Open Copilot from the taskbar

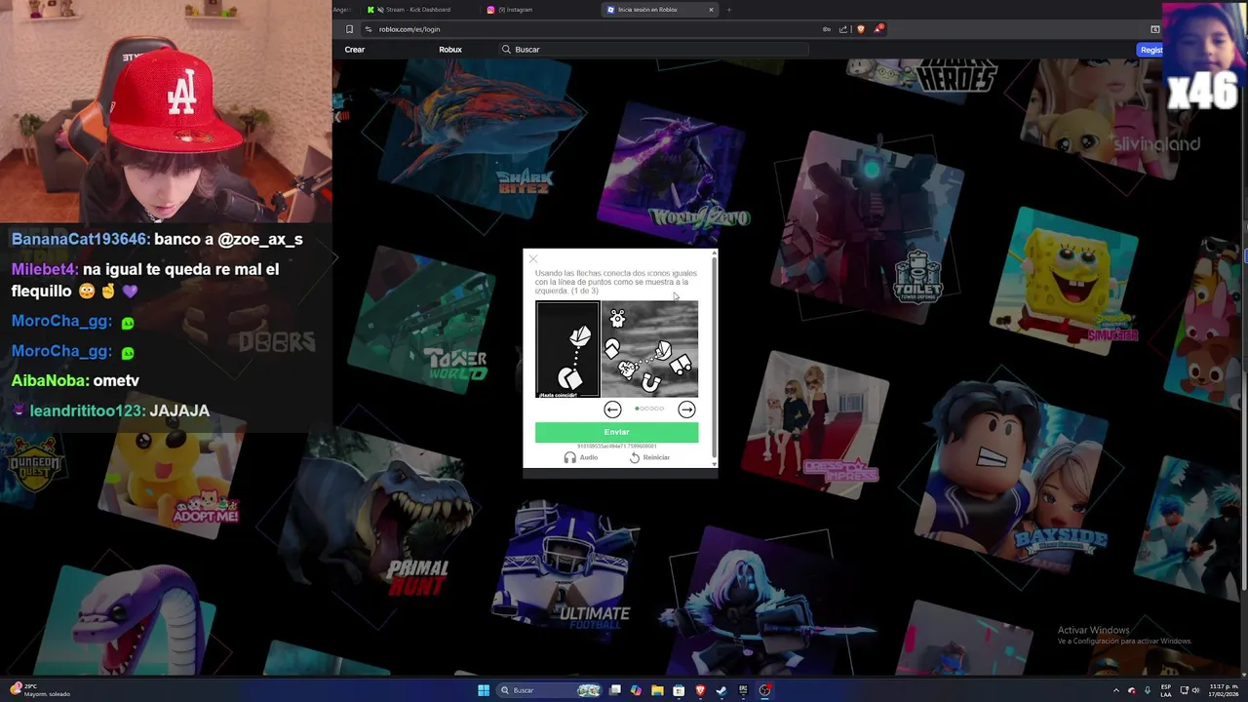point(636,690)
